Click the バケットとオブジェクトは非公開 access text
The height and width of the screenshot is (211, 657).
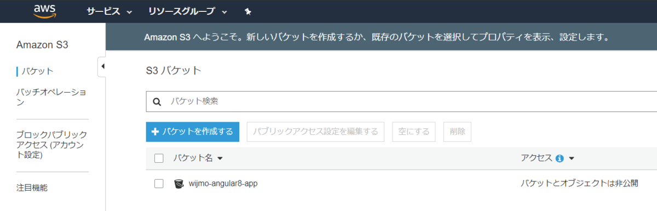coord(579,184)
